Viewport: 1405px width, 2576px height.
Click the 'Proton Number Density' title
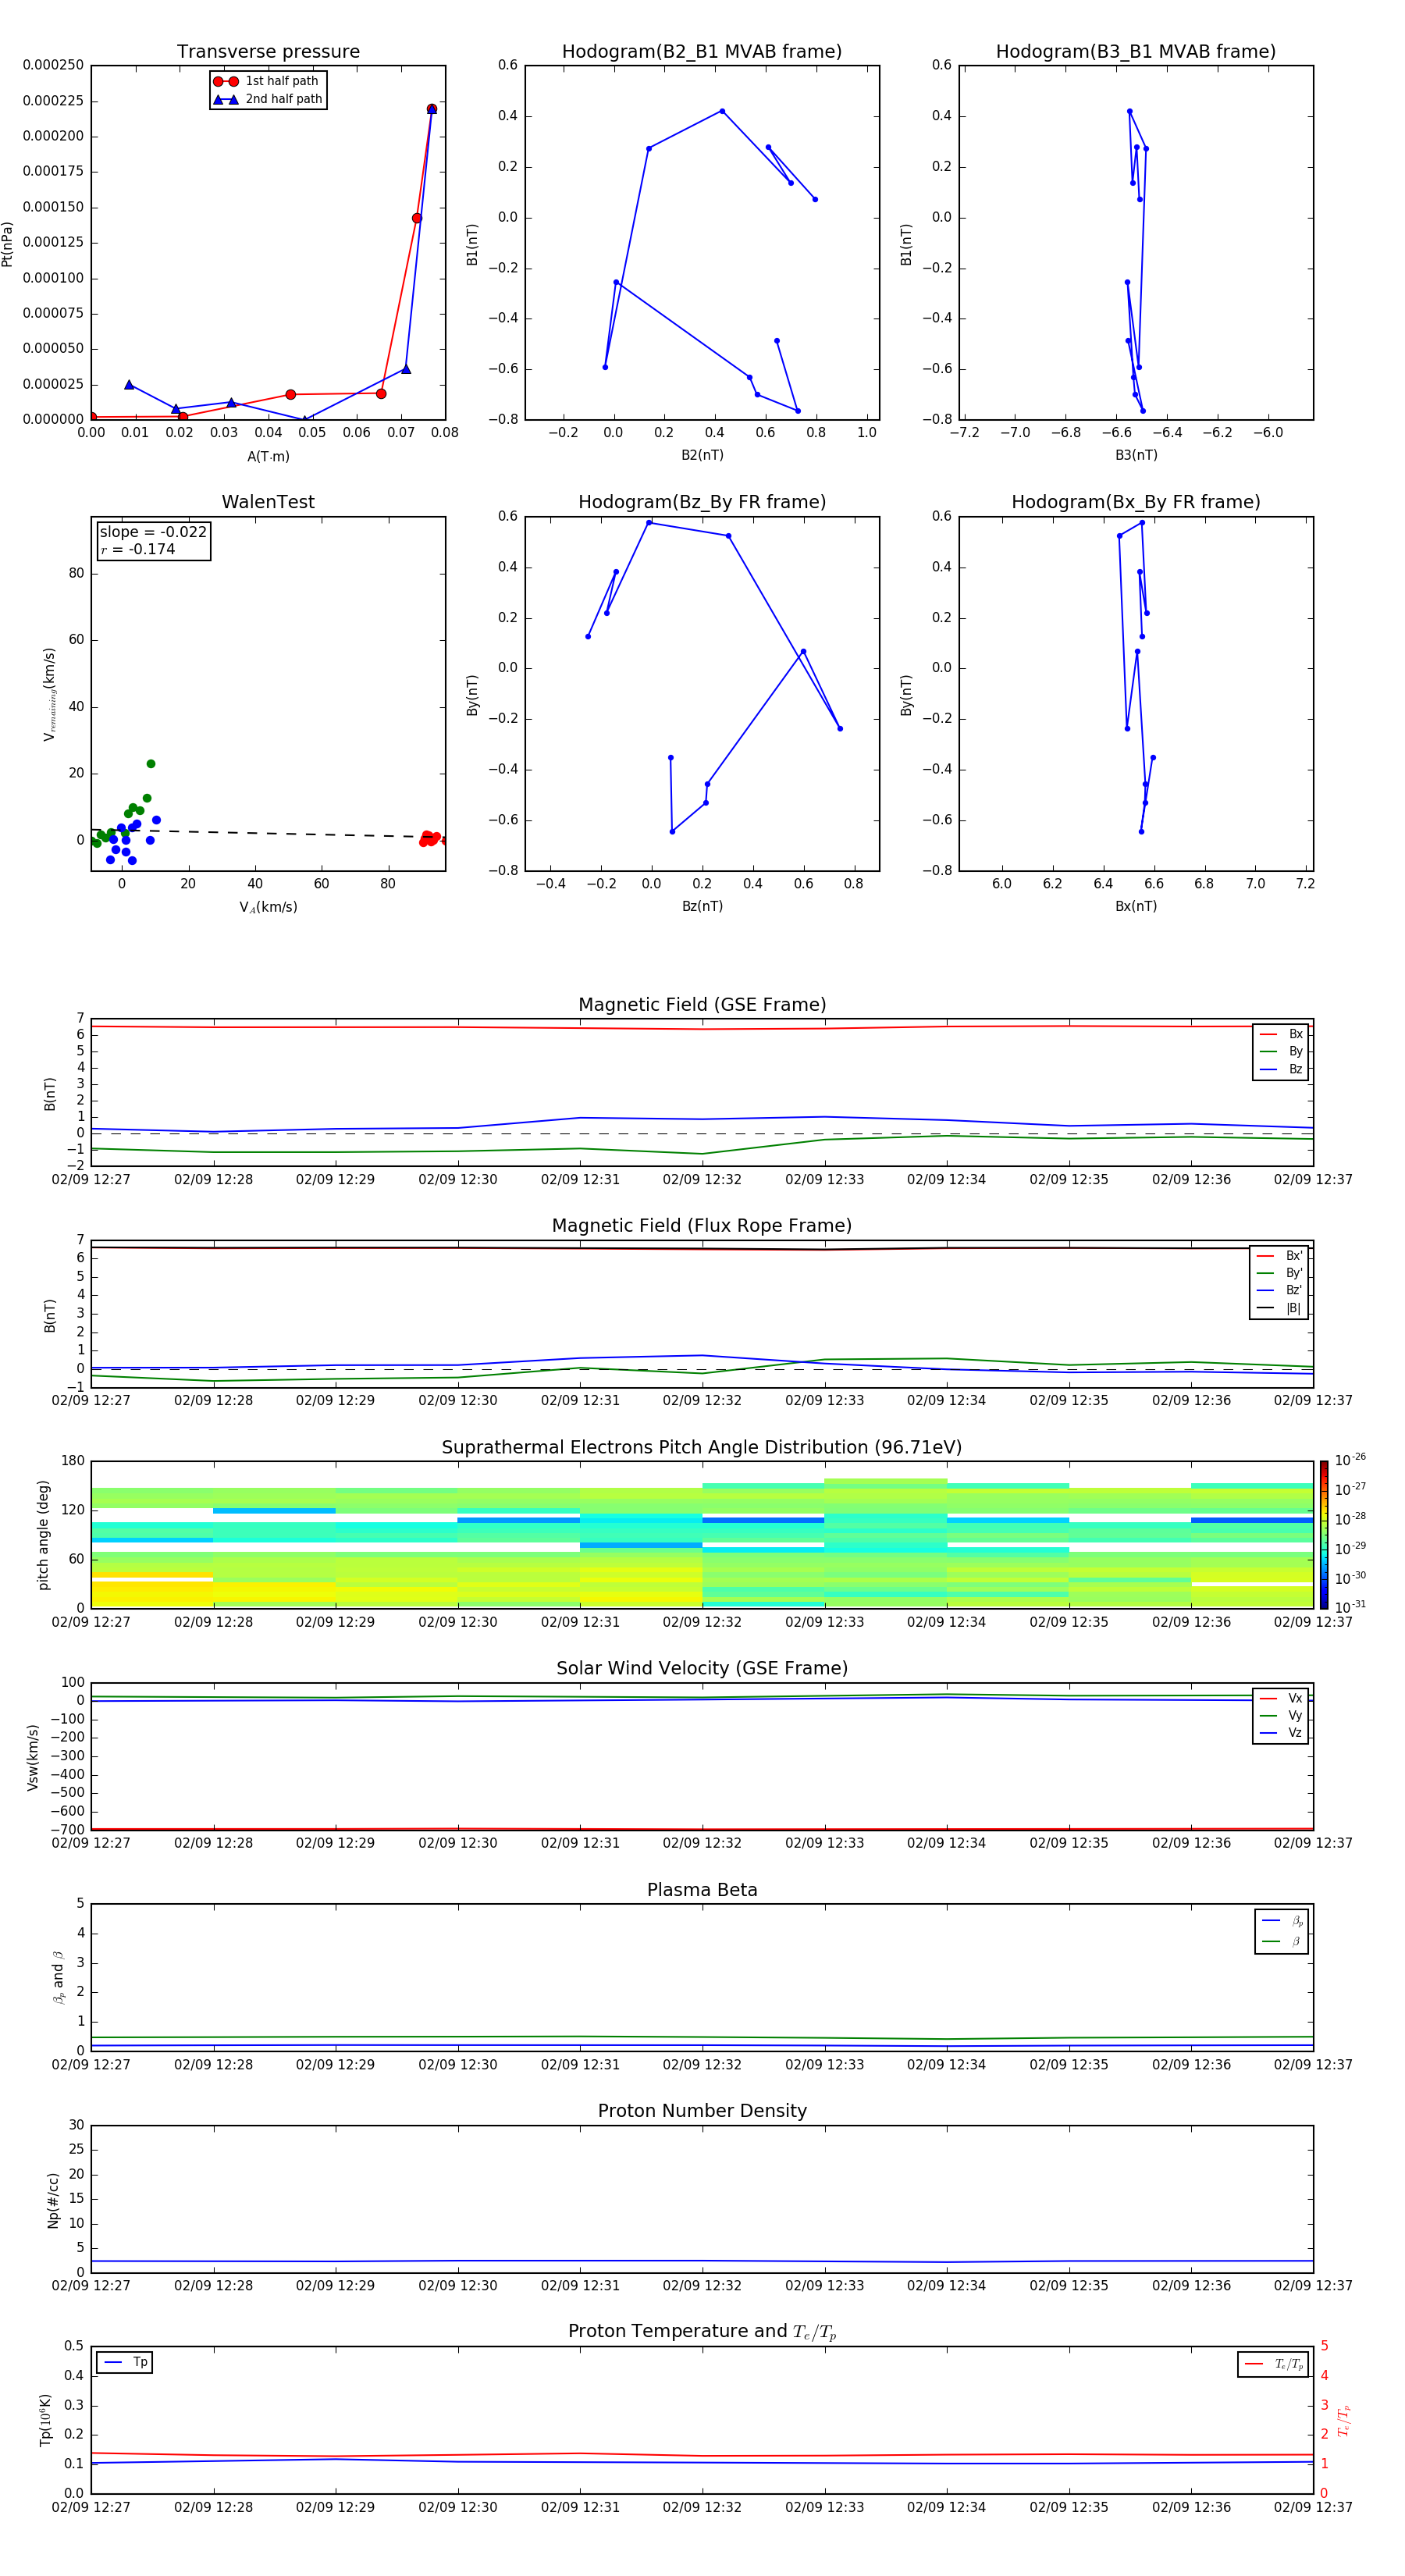point(702,2111)
